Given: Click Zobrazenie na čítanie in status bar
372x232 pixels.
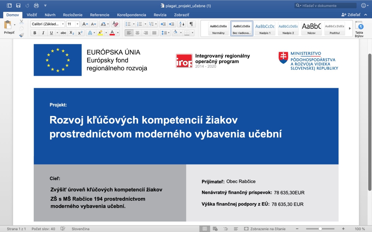Looking at the screenshot, I should pyautogui.click(x=265, y=229).
